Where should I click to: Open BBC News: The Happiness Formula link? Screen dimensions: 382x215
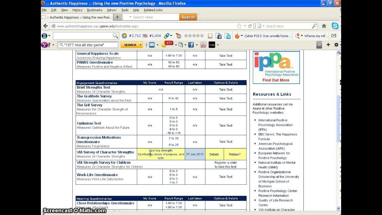[278, 137]
